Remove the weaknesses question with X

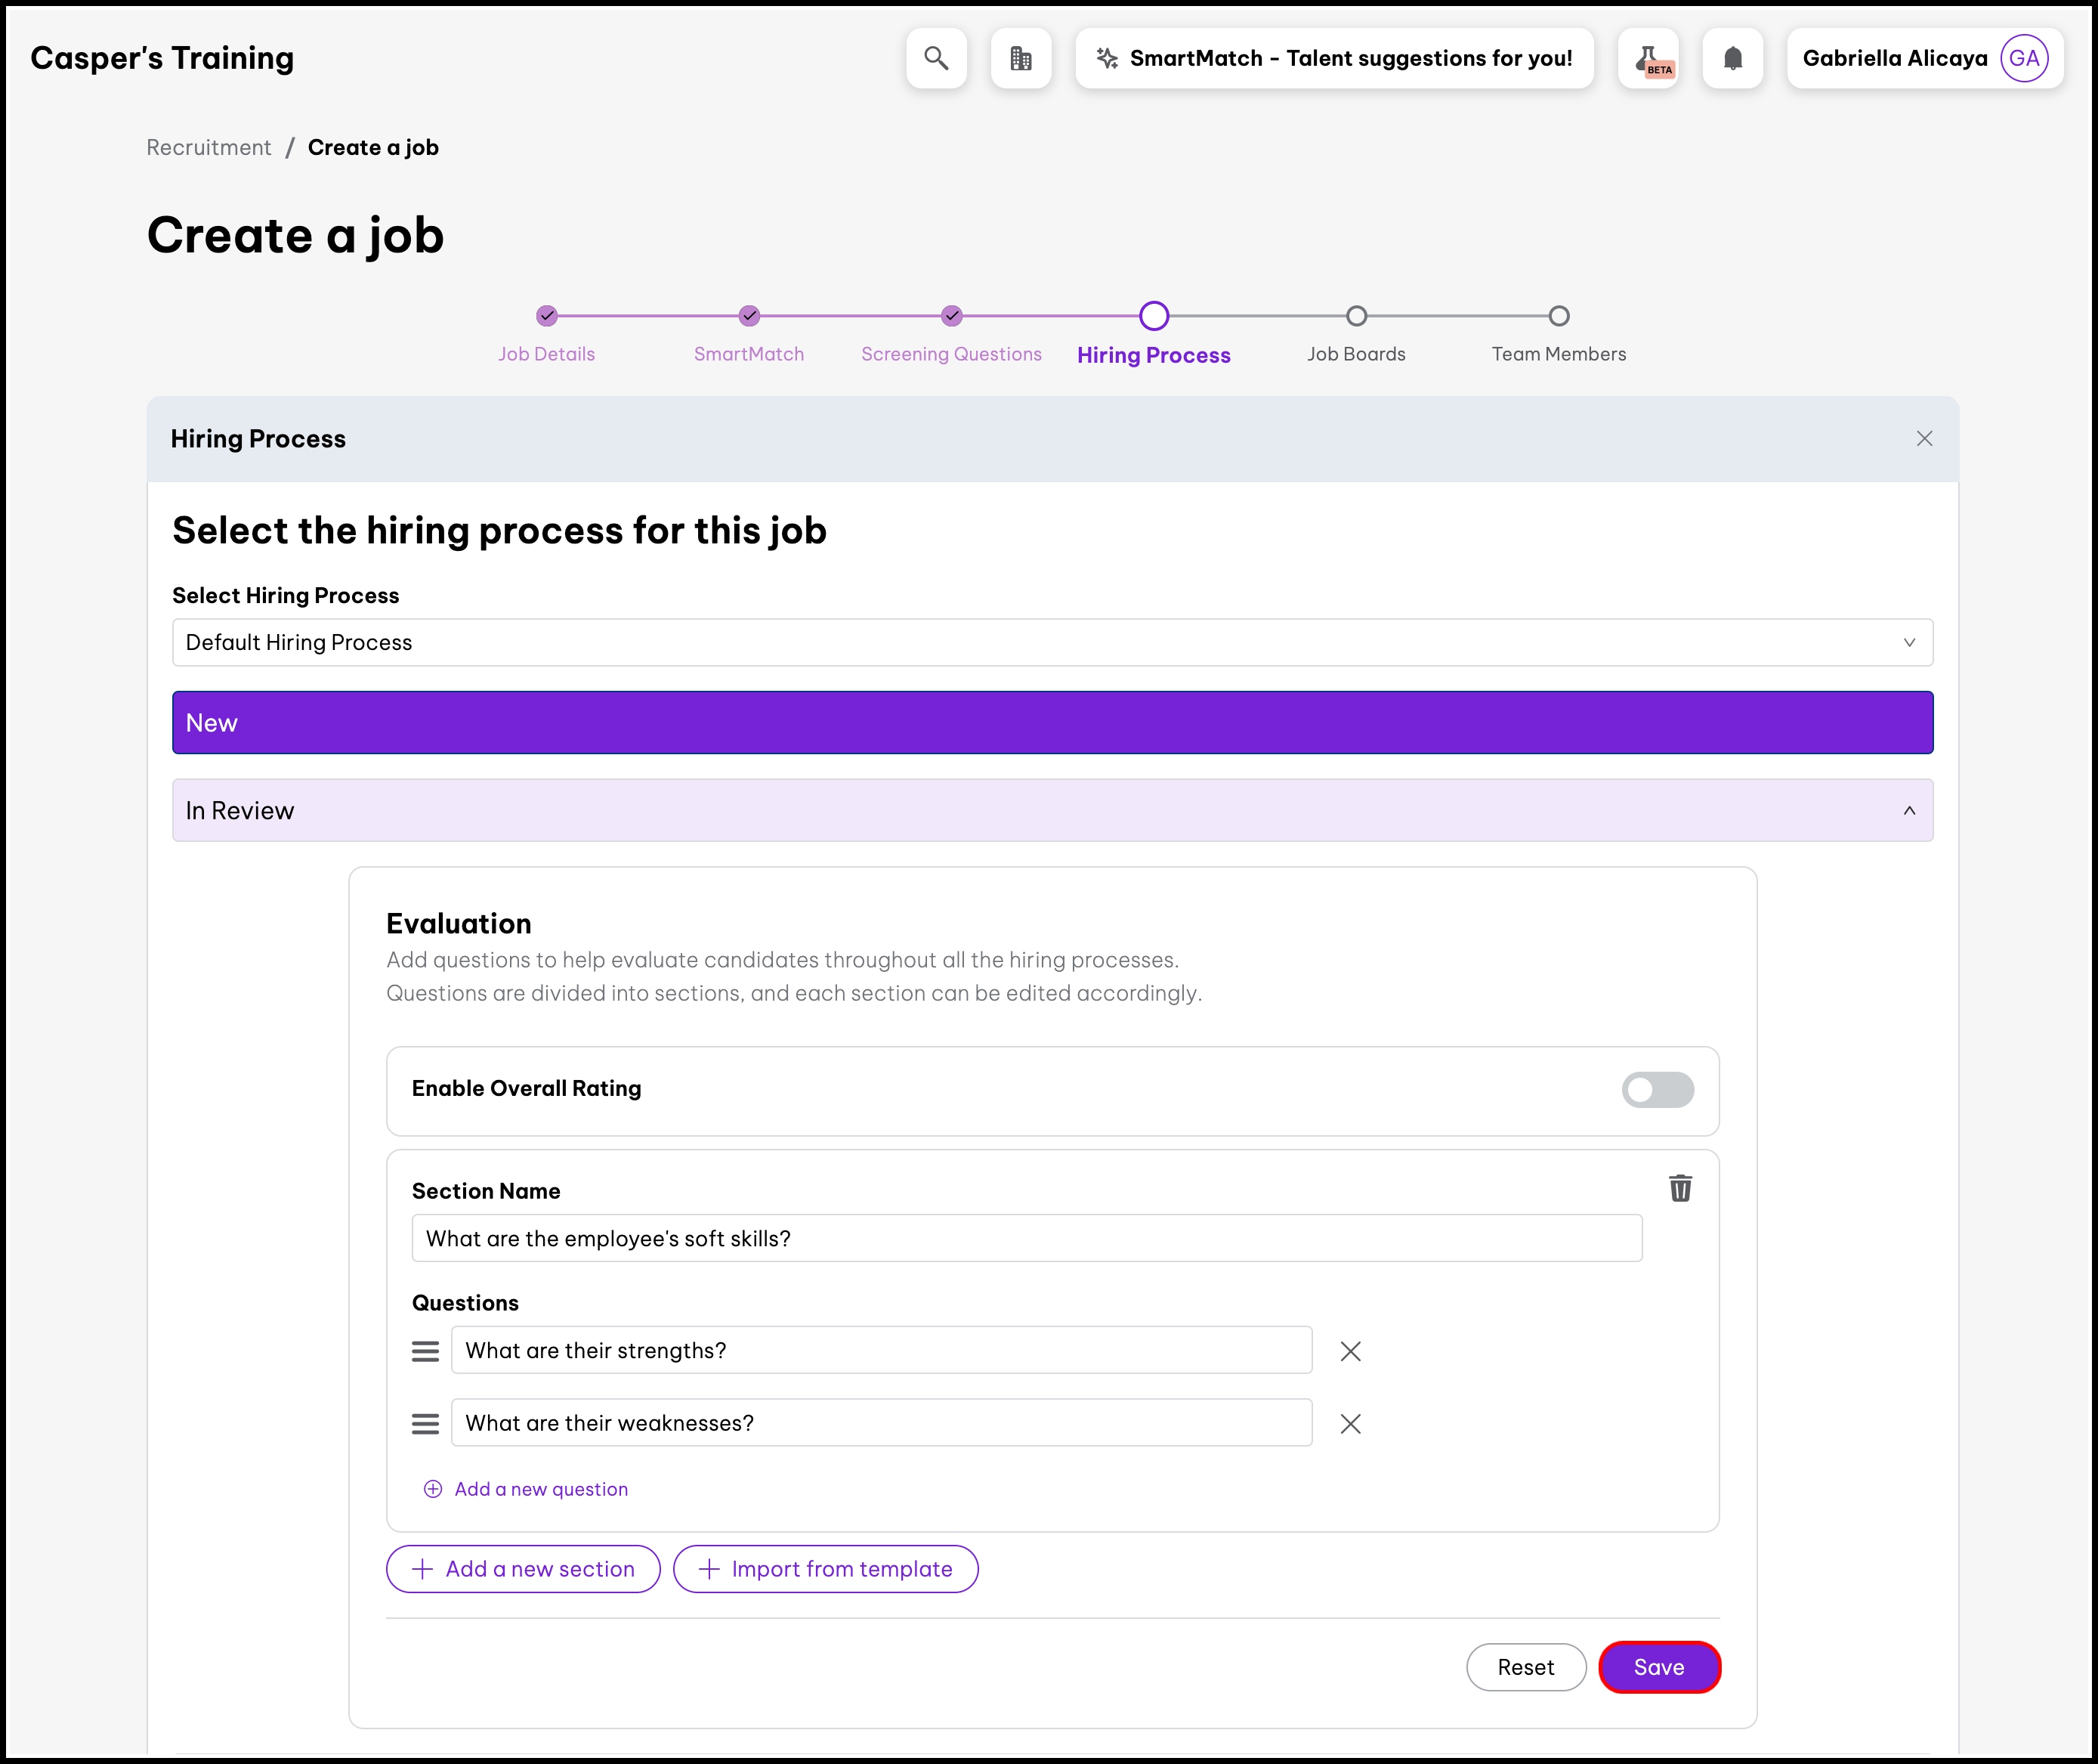coord(1350,1423)
